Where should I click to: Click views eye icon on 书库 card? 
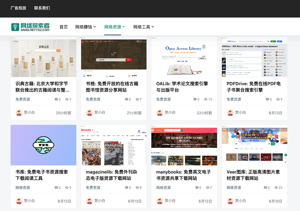tap(67, 188)
